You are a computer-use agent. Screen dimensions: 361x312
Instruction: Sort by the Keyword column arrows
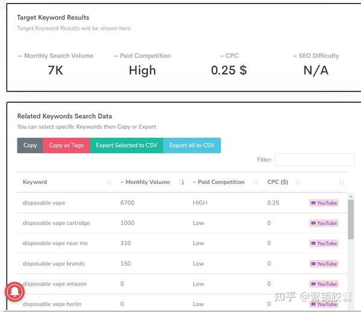[x=109, y=182]
